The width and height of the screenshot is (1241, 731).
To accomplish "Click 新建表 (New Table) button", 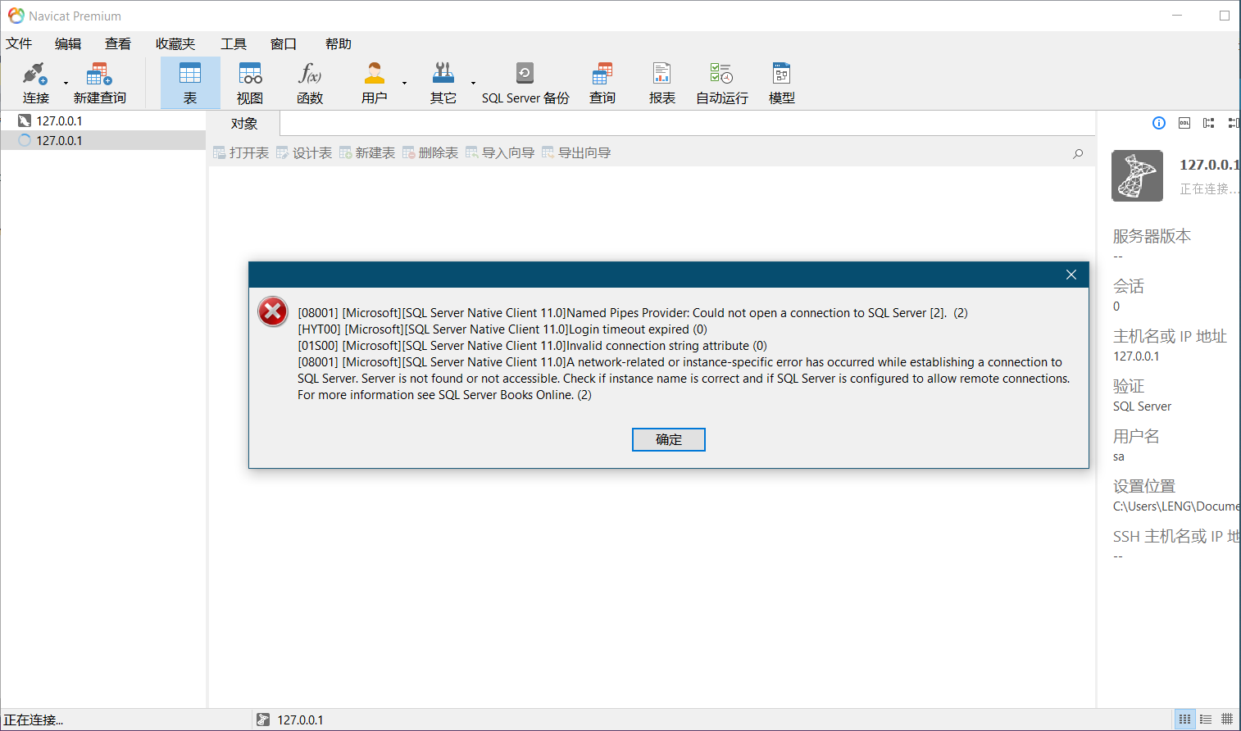I will pos(367,153).
